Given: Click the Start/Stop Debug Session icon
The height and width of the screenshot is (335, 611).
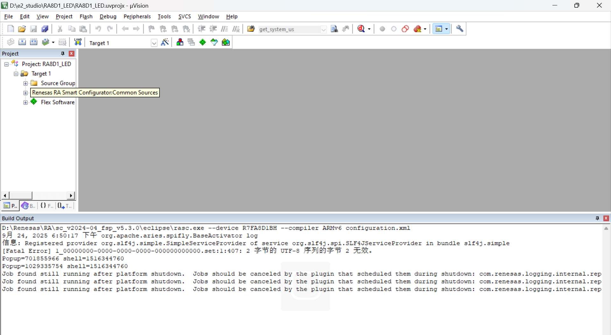Looking at the screenshot, I should pos(361,29).
